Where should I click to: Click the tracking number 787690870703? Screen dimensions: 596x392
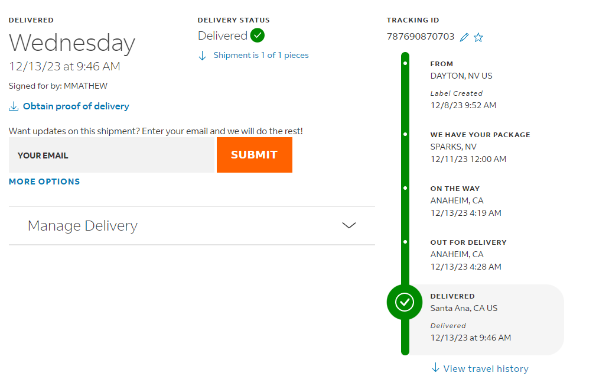(x=421, y=37)
